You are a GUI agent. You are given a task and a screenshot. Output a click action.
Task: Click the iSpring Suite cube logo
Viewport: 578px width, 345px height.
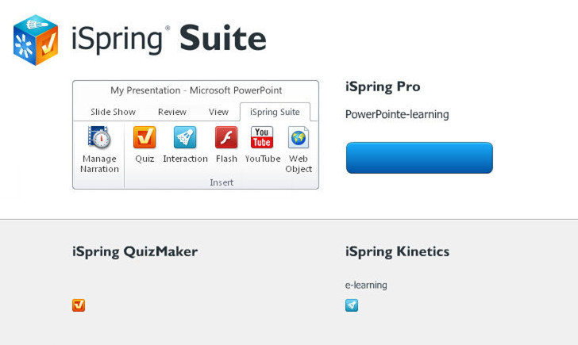pyautogui.click(x=36, y=40)
